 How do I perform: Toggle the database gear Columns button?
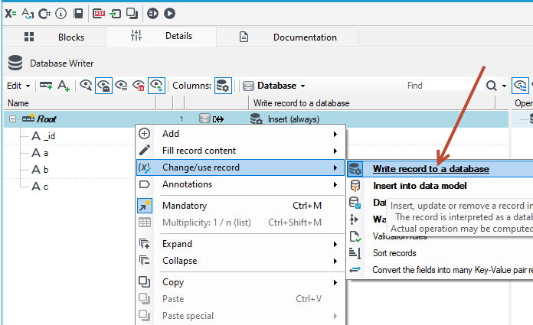223,85
